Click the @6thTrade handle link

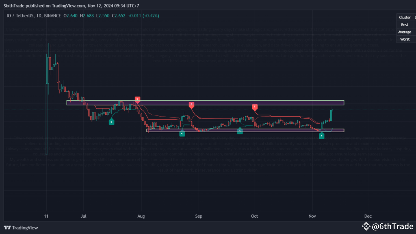(x=393, y=227)
